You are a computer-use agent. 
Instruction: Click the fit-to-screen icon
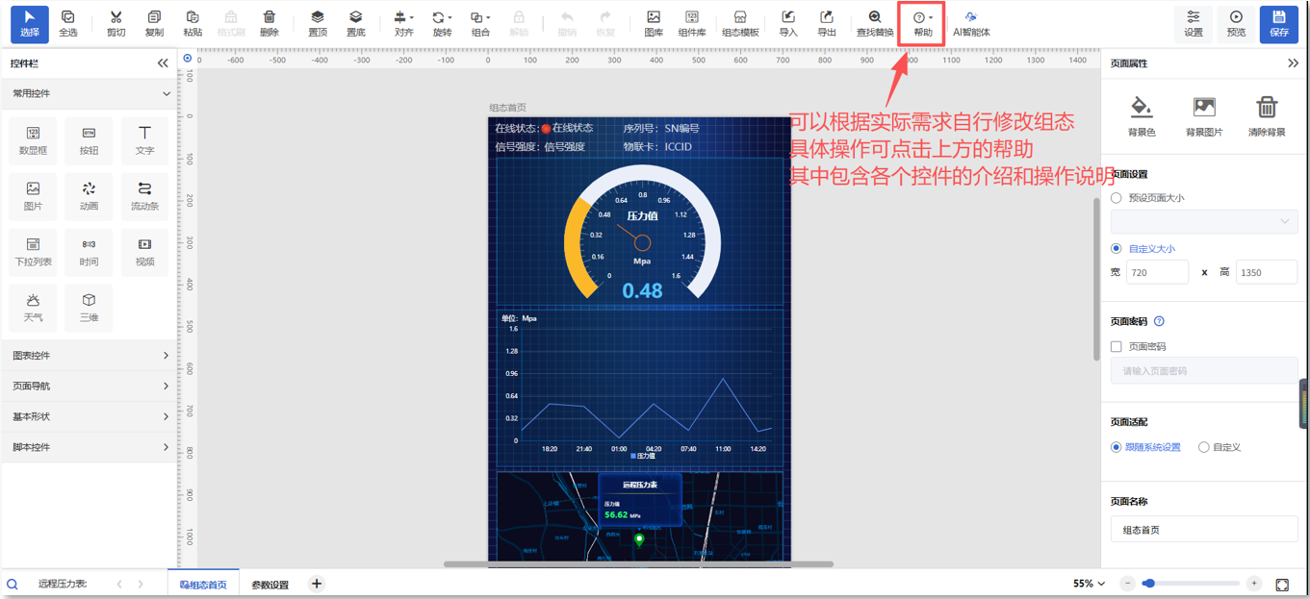point(1282,585)
